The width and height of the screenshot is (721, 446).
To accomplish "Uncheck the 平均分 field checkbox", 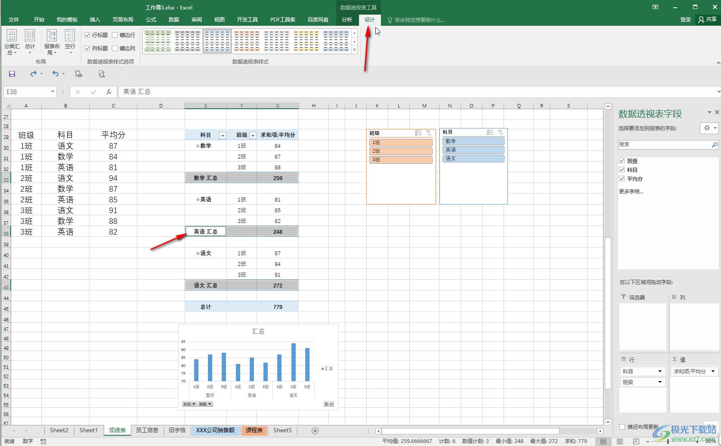I will 622,179.
